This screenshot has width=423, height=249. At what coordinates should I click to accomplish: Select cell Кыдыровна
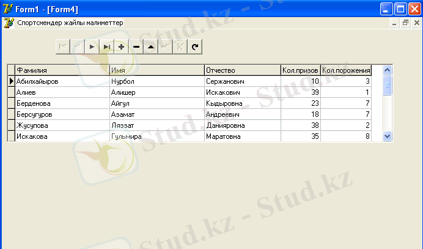[243, 103]
